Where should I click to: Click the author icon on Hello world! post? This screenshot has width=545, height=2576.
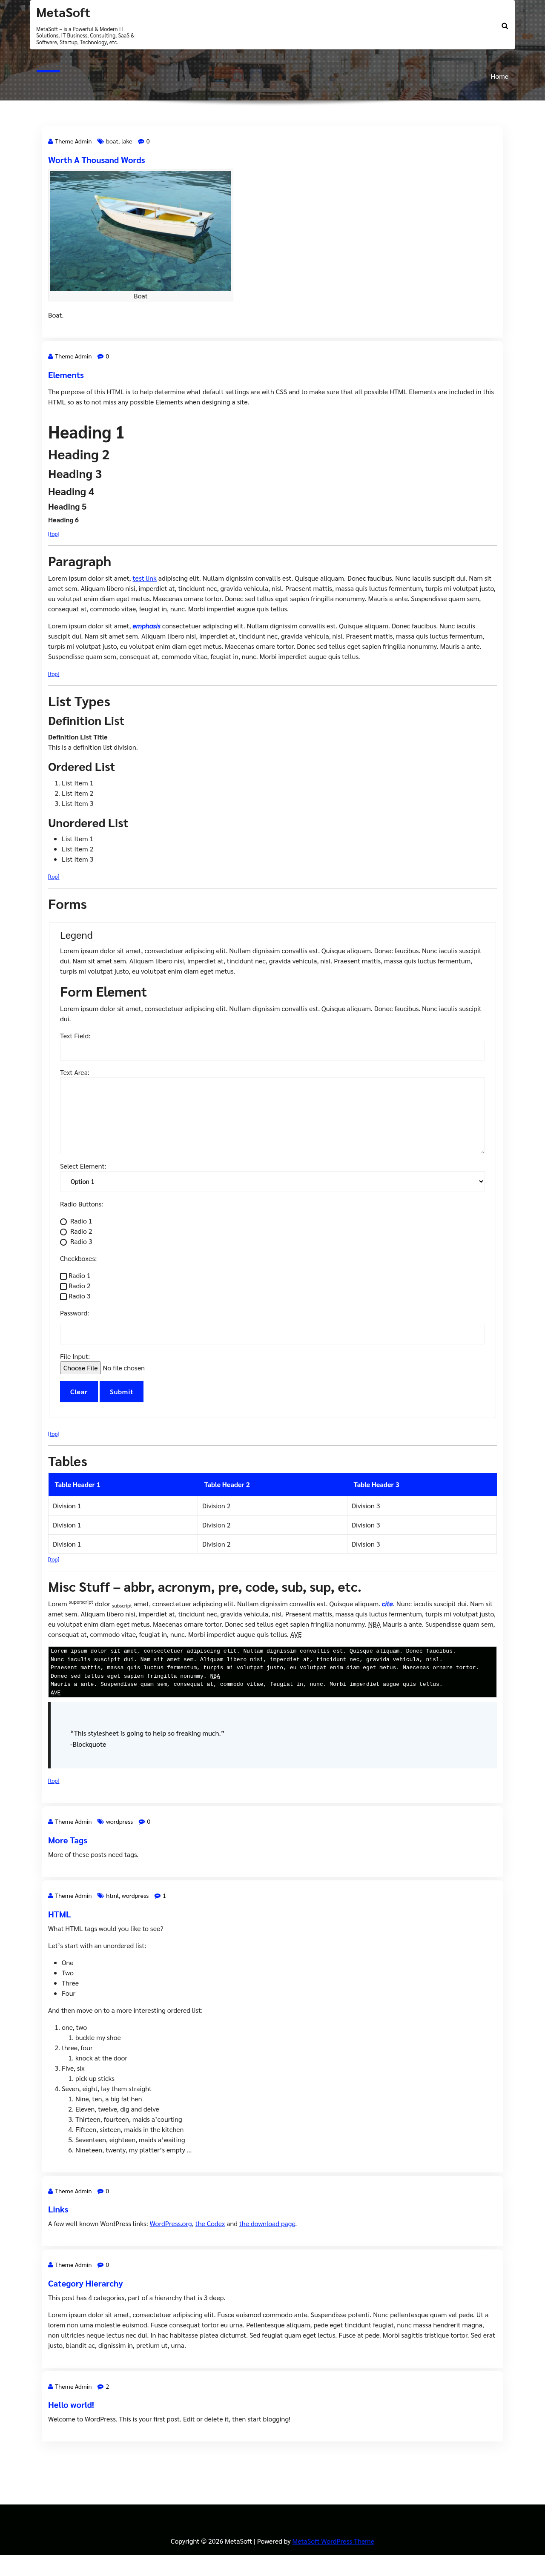pyautogui.click(x=51, y=2387)
